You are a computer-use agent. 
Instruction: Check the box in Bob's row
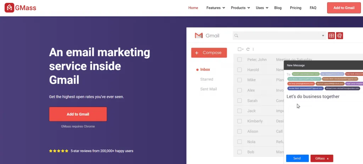click(239, 152)
